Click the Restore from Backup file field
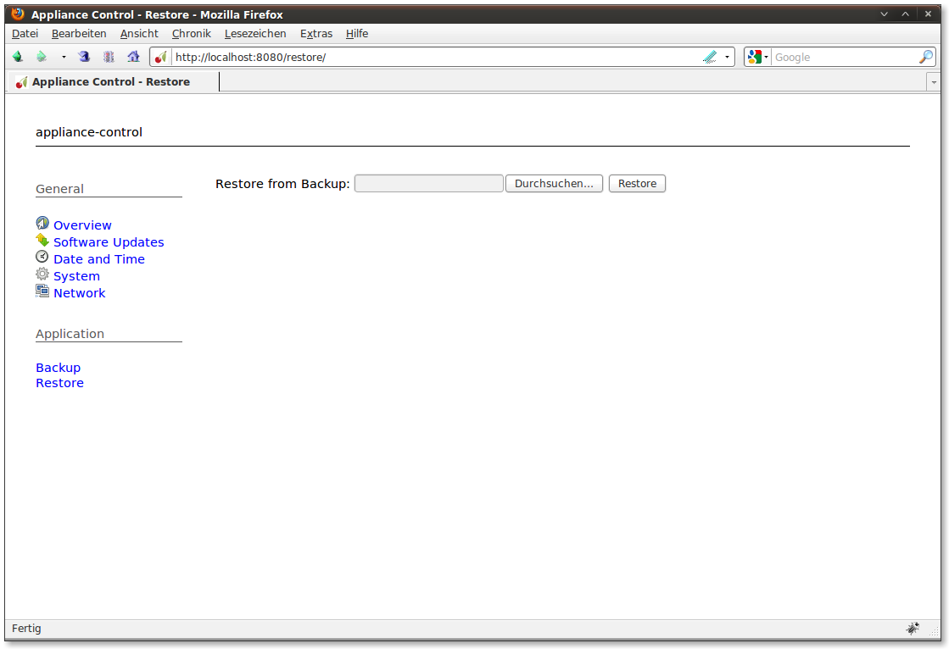 [428, 184]
